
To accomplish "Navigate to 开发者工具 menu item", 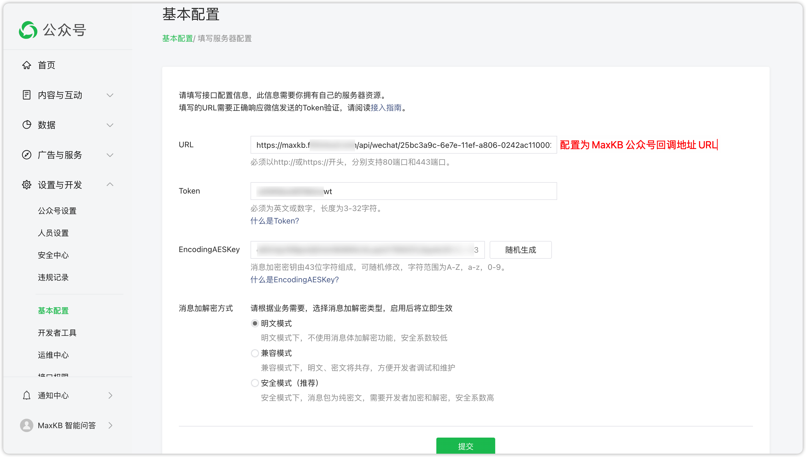I will click(x=57, y=333).
